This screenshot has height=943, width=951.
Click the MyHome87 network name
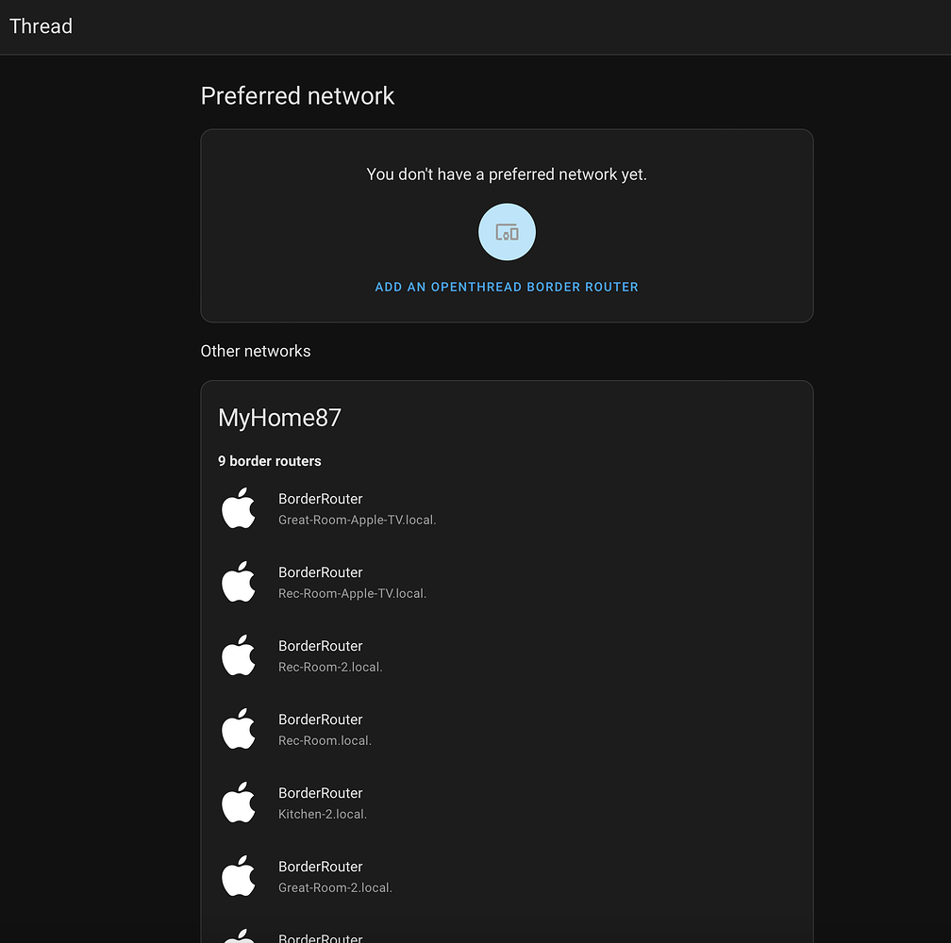279,417
